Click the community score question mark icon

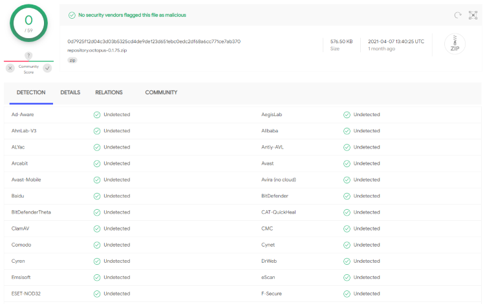coord(28,56)
